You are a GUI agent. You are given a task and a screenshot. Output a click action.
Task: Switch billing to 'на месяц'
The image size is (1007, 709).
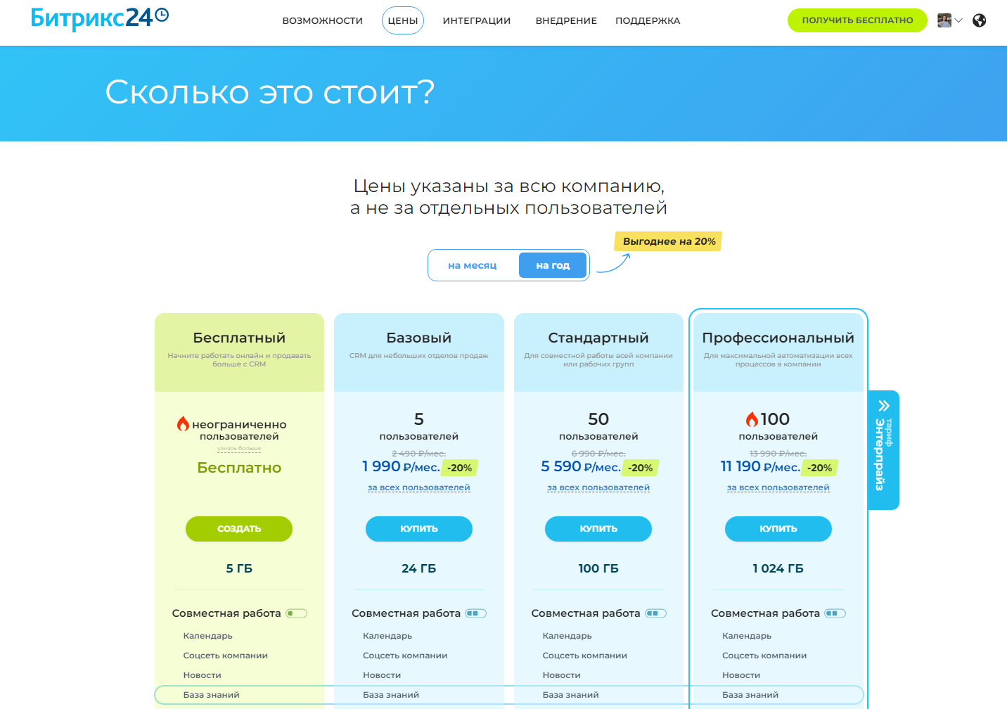click(473, 265)
